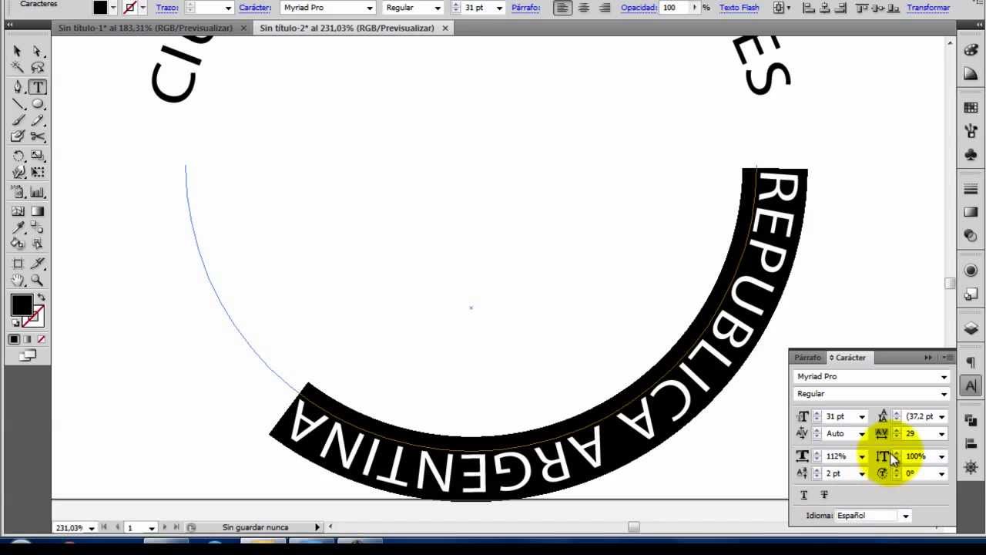
Task: Align paragraph left in control bar
Action: (x=562, y=8)
